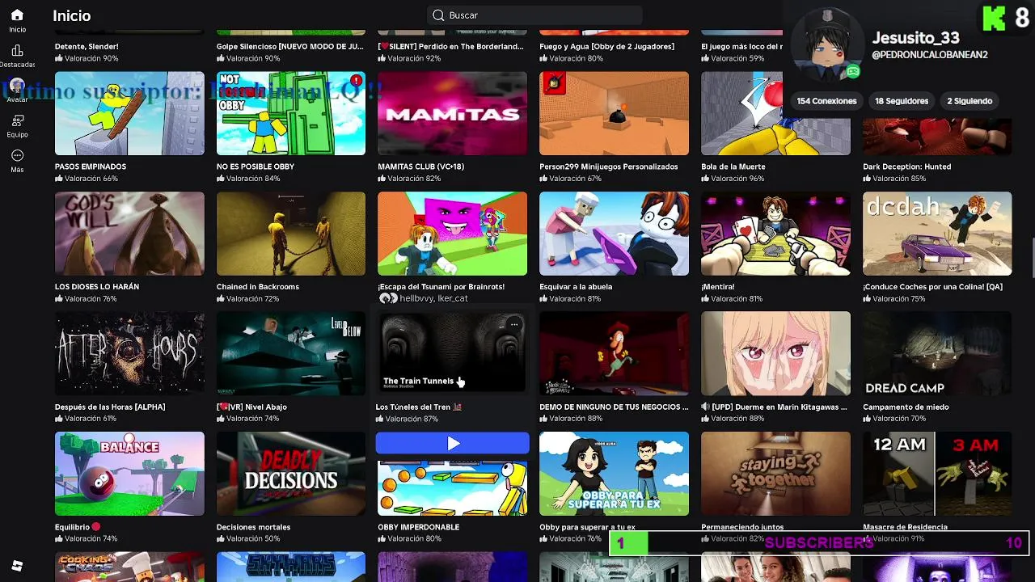Click the friend avatars next to hellbvvy, Iker_cat
1035x582 pixels.
click(x=388, y=298)
